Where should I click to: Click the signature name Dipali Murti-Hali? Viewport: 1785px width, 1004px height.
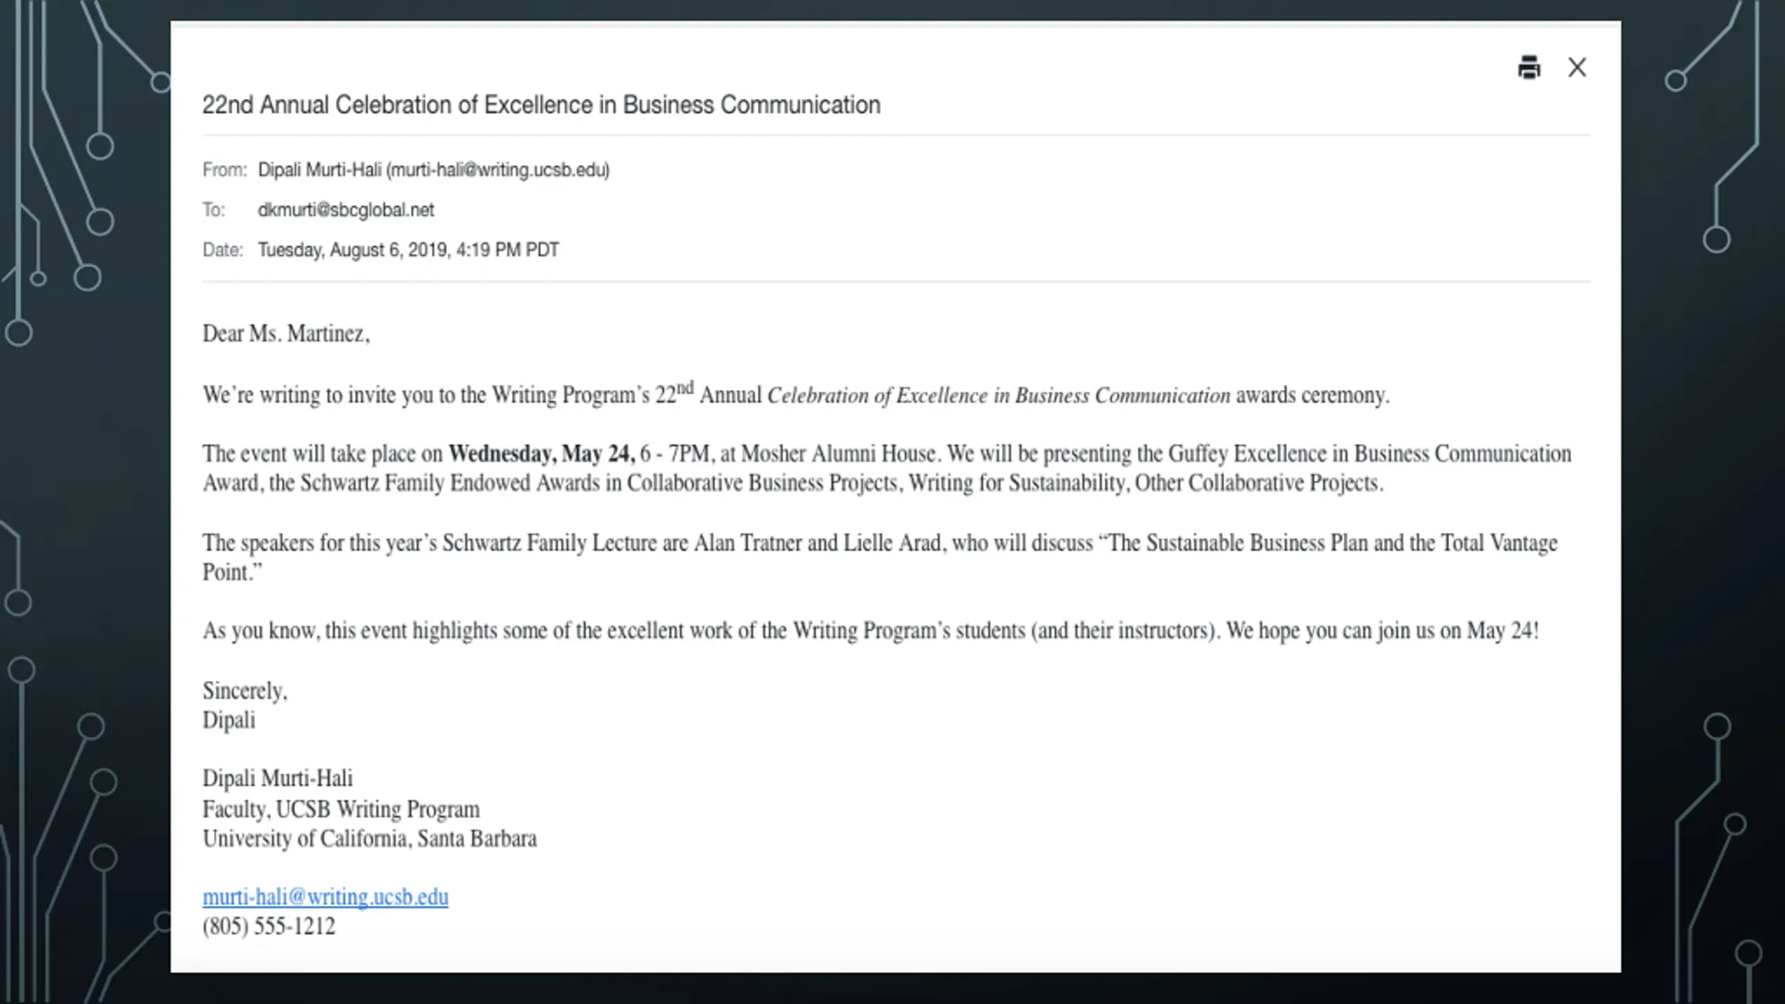point(278,779)
